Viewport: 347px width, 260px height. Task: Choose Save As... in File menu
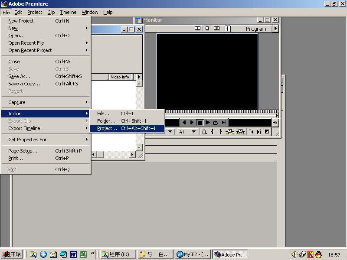46,76
